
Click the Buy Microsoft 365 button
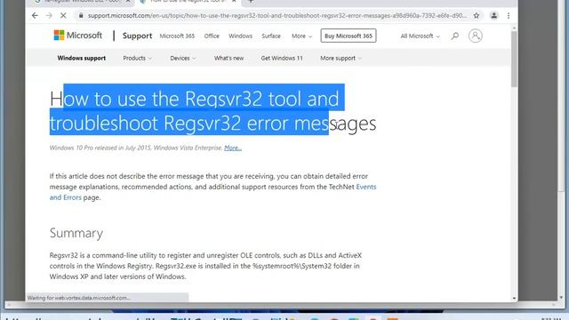tap(349, 36)
